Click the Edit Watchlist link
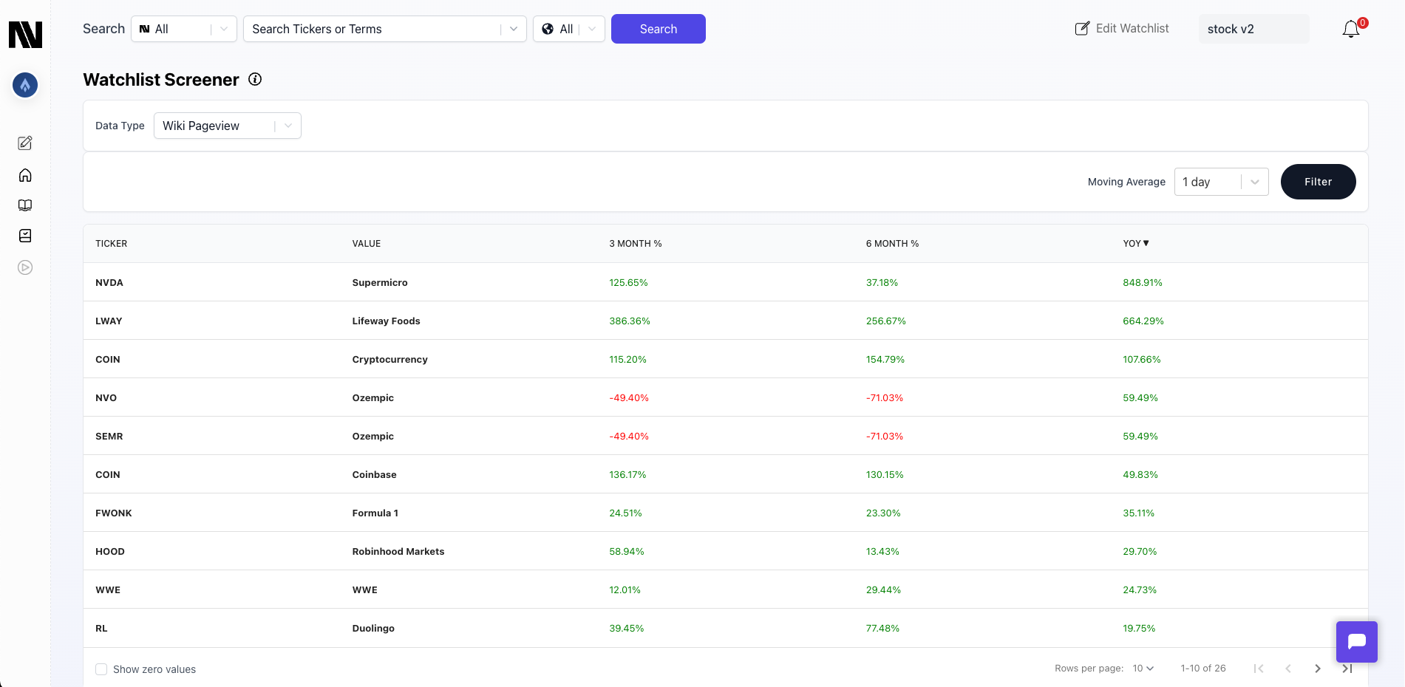Image resolution: width=1405 pixels, height=687 pixels. 1122,29
